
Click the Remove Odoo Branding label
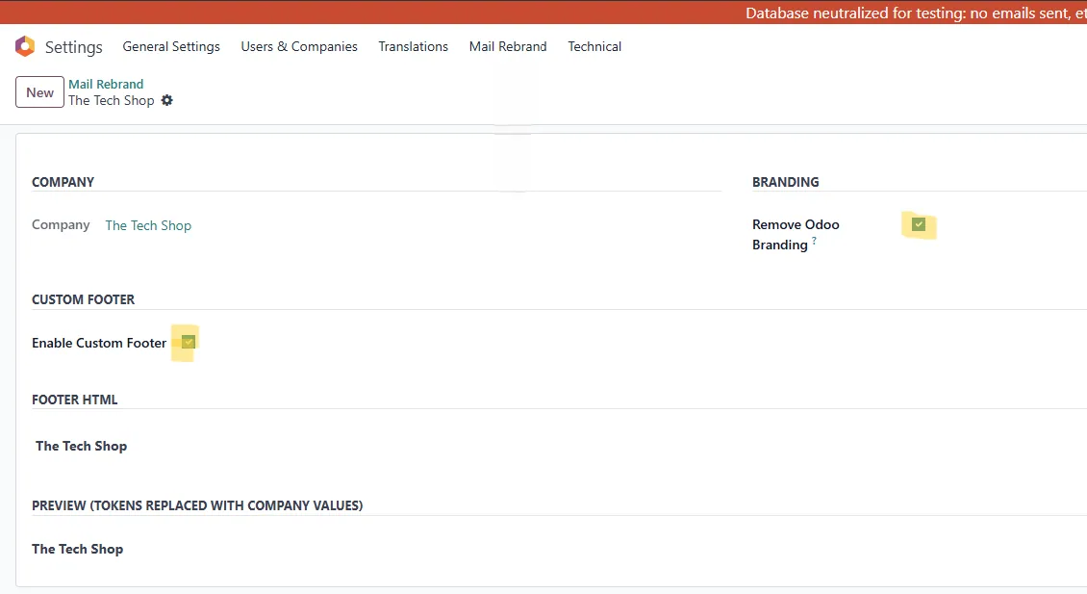pos(796,235)
